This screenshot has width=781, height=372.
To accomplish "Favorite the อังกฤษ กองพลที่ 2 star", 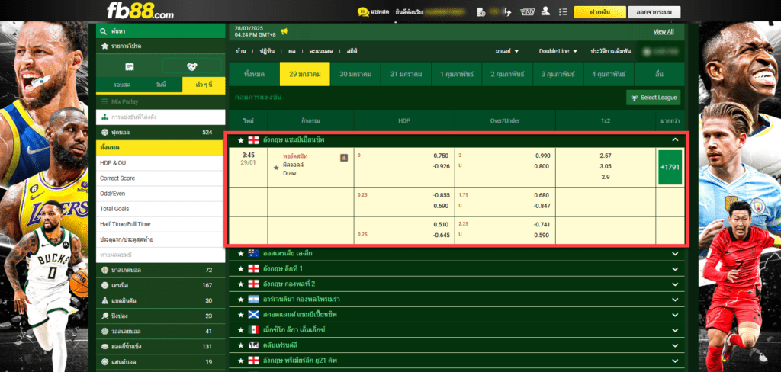I will coord(240,284).
